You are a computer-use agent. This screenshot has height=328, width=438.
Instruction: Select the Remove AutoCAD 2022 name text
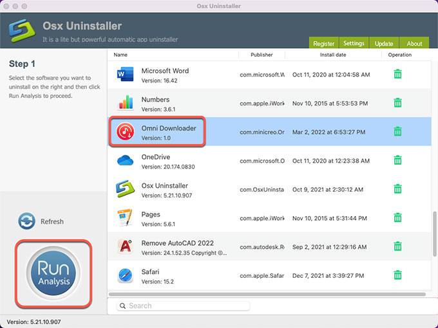tap(177, 243)
